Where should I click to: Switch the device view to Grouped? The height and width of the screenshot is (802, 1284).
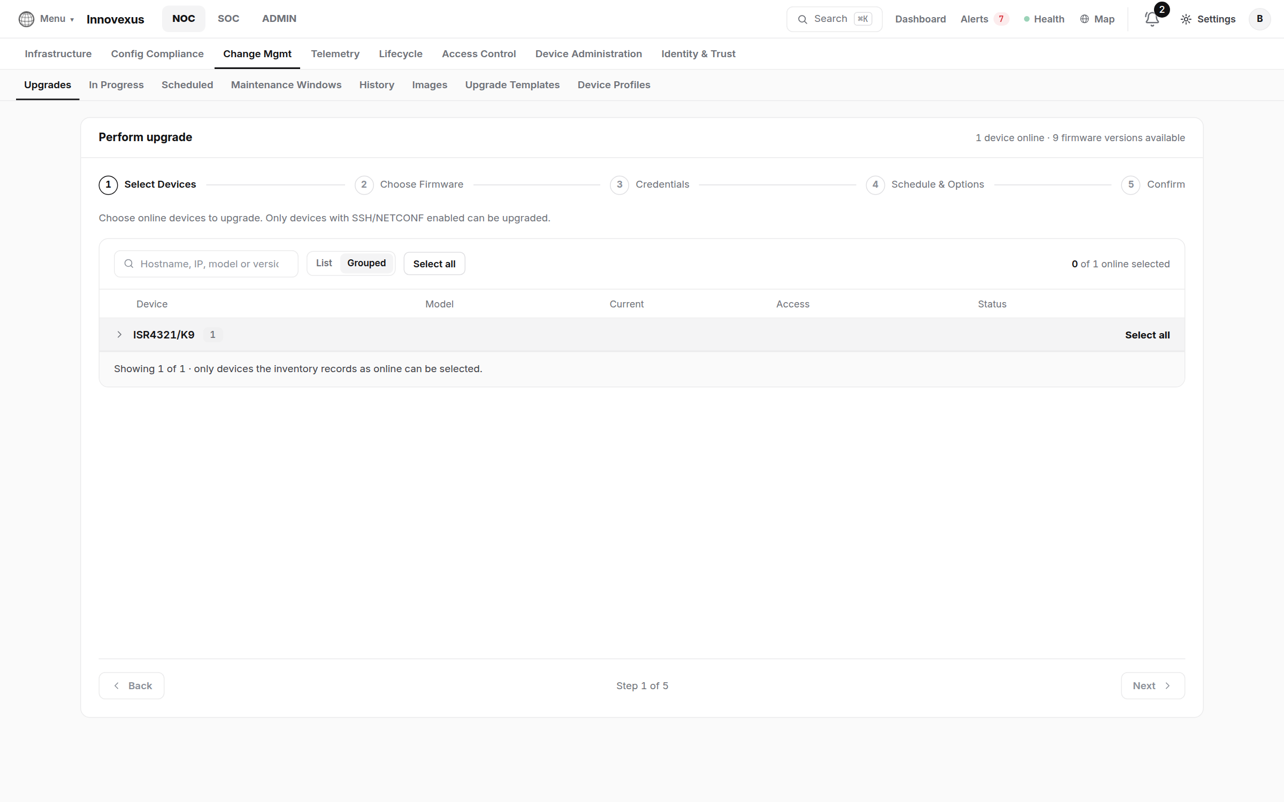(366, 264)
